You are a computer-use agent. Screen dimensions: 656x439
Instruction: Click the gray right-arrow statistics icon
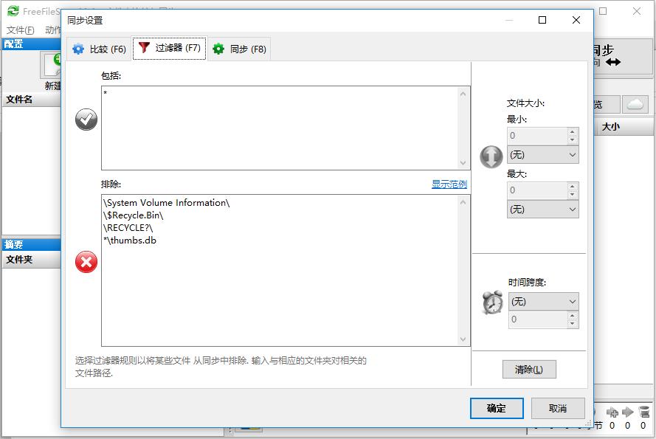point(628,412)
